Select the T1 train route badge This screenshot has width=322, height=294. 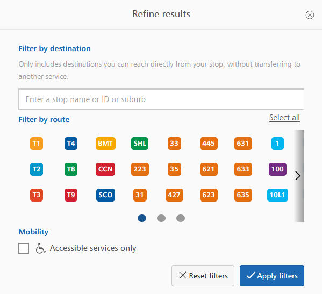point(37,144)
